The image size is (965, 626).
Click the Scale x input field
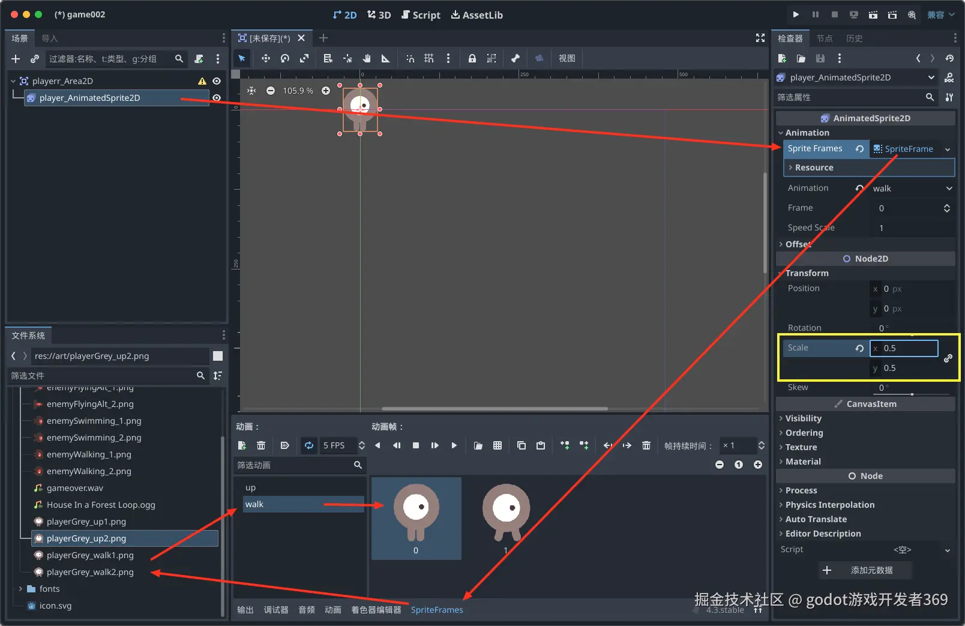point(904,348)
